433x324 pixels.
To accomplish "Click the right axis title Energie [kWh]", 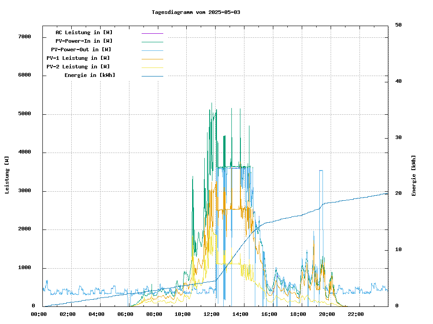I will (x=414, y=175).
